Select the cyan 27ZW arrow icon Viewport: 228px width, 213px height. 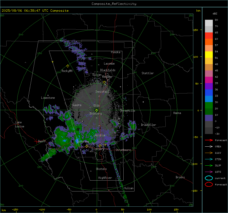(x=209, y=159)
